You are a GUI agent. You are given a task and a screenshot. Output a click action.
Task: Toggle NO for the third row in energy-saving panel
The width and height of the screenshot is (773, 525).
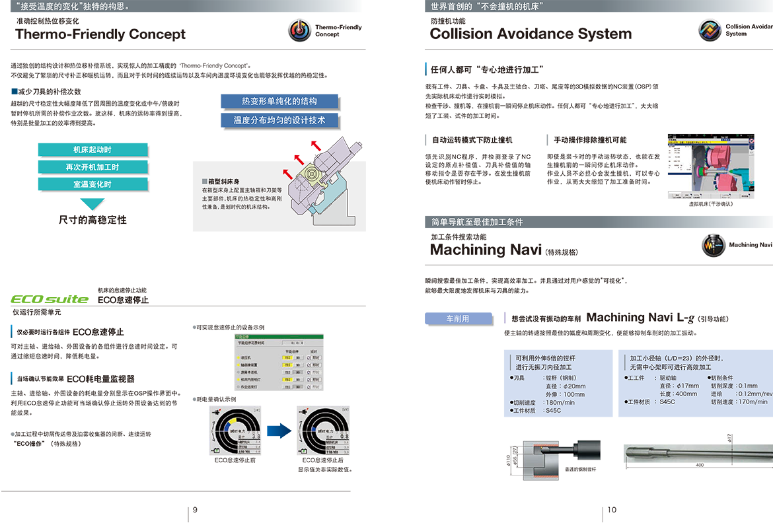click(299, 372)
